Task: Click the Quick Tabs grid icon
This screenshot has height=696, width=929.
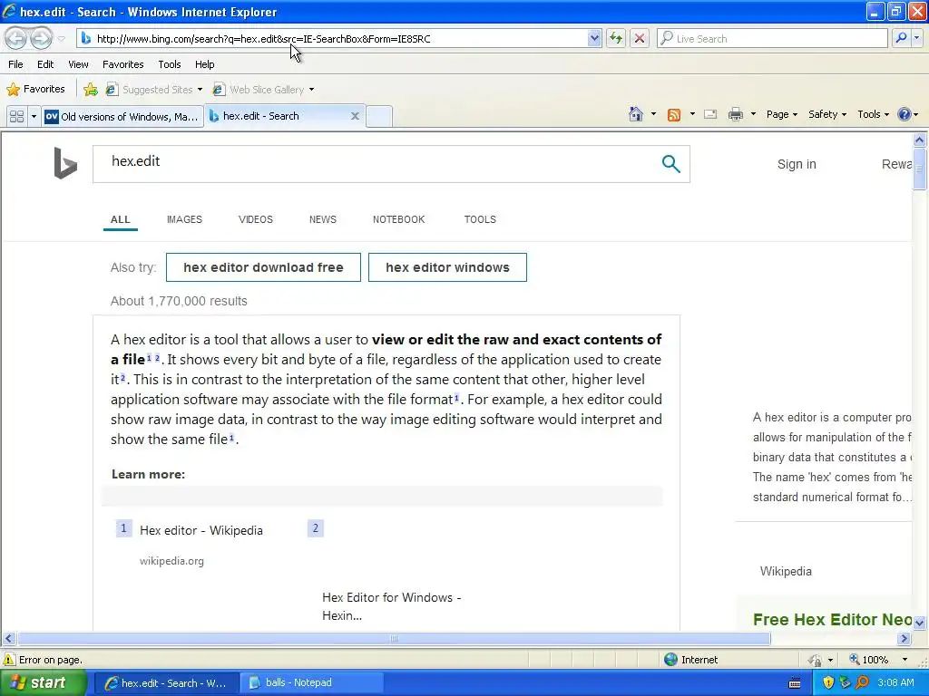Action: (16, 116)
